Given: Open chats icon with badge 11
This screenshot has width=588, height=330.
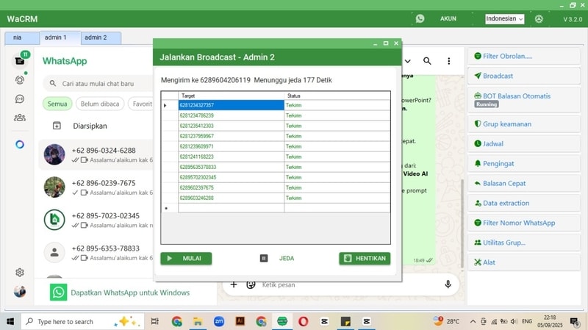Looking at the screenshot, I should coord(20,60).
